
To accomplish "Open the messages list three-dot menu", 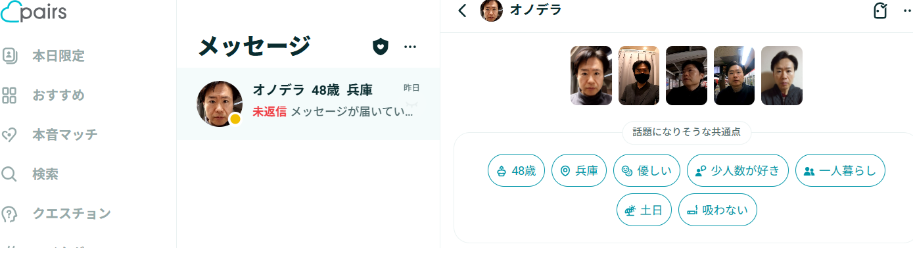I will click(x=410, y=47).
